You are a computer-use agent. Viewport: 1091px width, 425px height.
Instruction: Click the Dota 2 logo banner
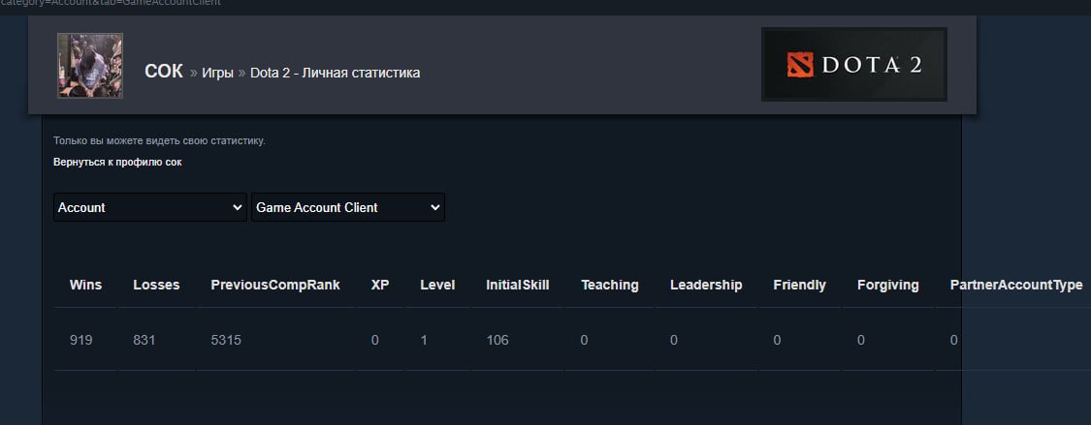(x=853, y=65)
